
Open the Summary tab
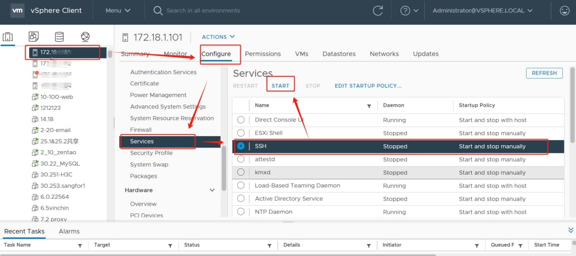(x=135, y=54)
